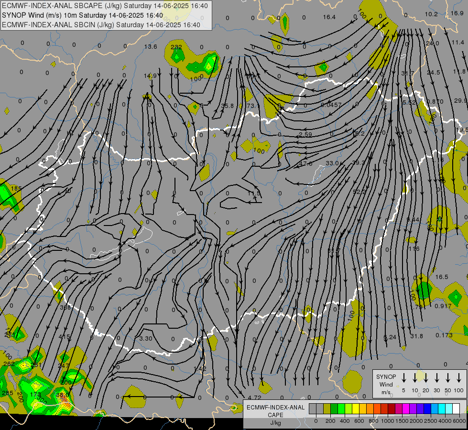Image resolution: width=468 pixels, height=430 pixels.
Task: Click the 100 m/s wind arrow in SYNOP legend
Action: tap(459, 377)
